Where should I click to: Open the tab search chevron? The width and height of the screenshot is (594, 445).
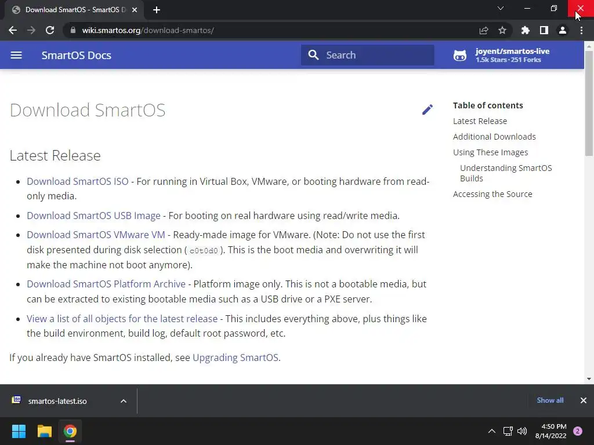[501, 8]
